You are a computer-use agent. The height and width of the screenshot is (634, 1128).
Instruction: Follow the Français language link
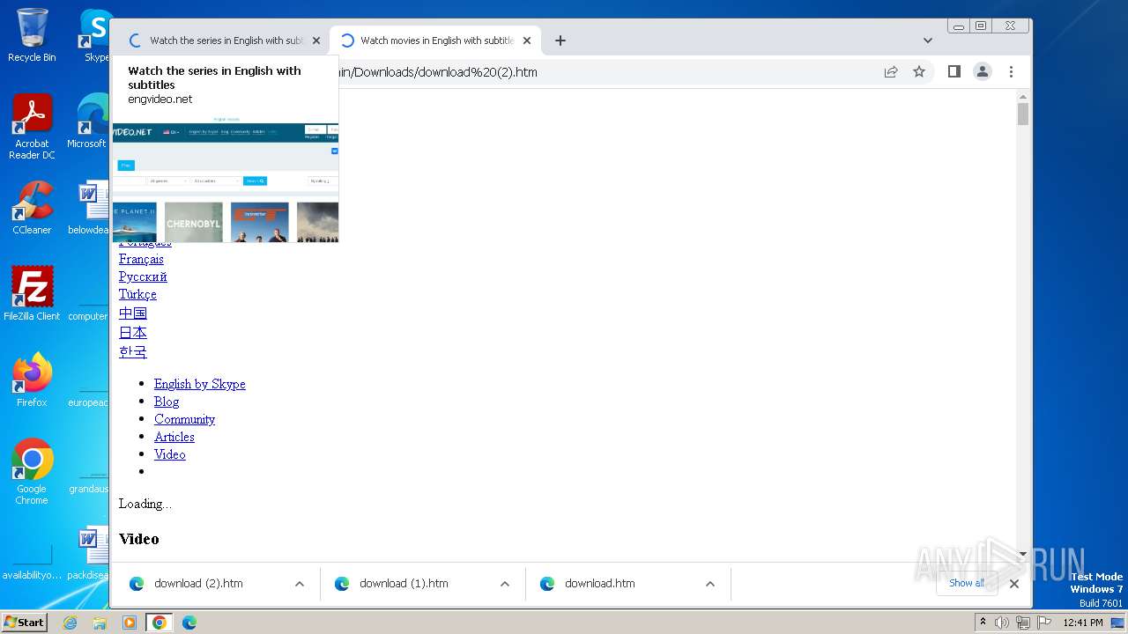coord(141,259)
